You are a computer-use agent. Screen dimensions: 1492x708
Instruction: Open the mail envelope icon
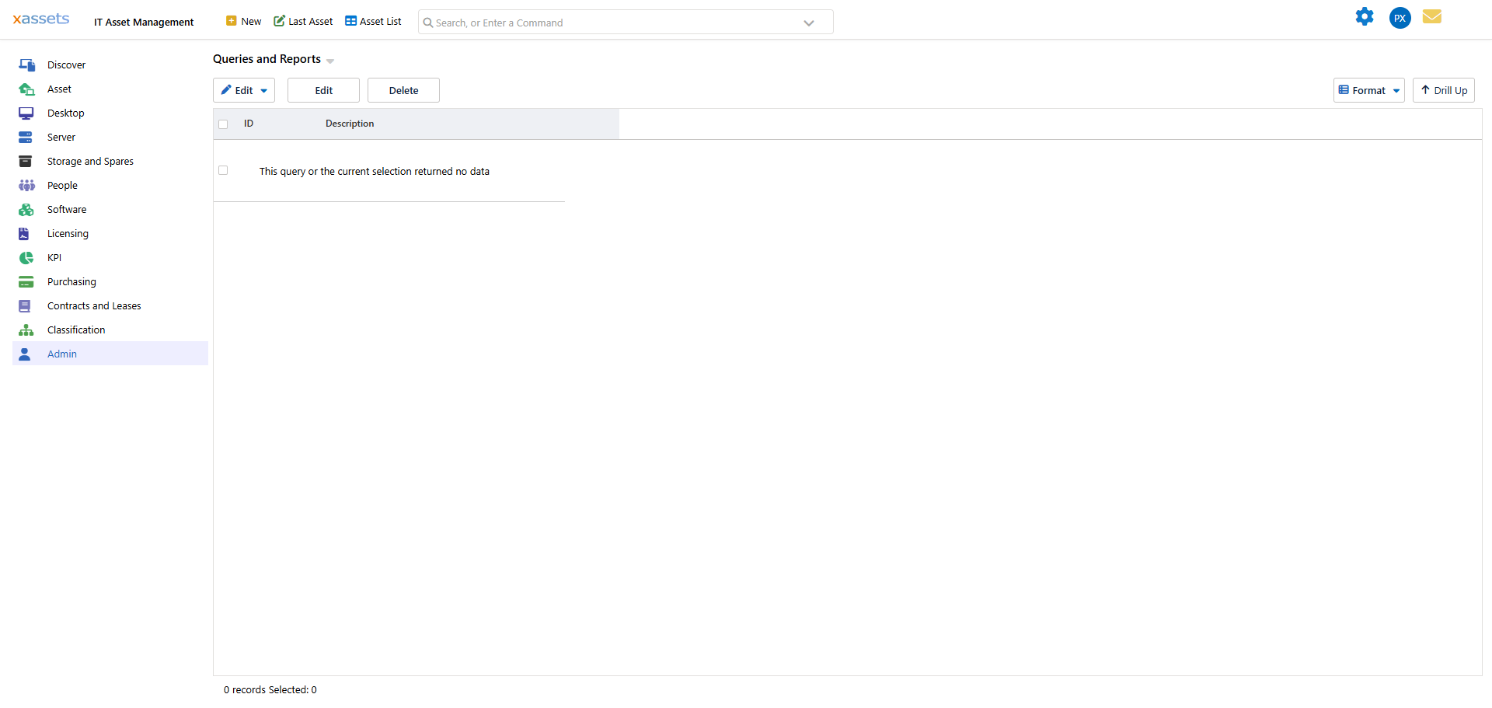[x=1432, y=16]
